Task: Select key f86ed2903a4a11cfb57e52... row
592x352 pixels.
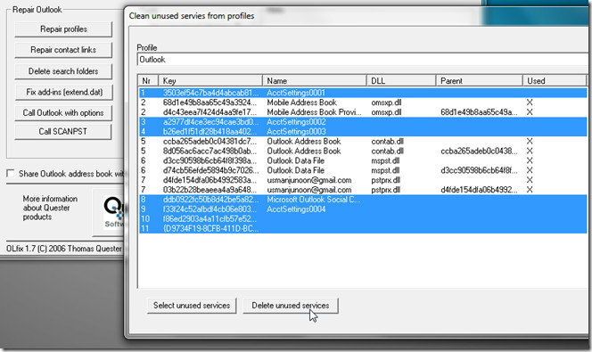Action: pos(363,219)
